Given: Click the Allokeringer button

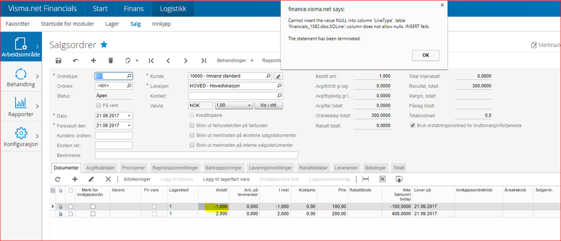Looking at the screenshot, I should coord(137,179).
